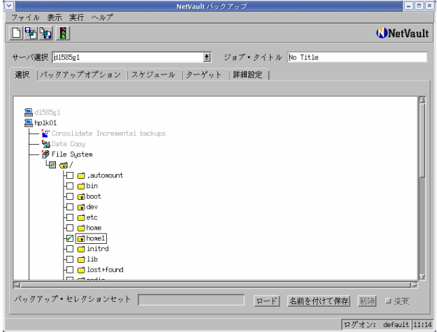Click the 名前を付けて保存 button
Image resolution: width=437 pixels, height=332 pixels.
click(x=319, y=301)
